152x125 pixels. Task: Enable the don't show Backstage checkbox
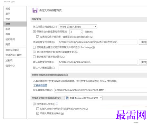[34, 47]
